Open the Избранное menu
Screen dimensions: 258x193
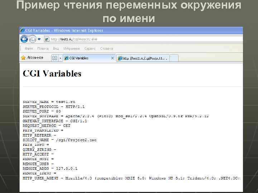72,49
